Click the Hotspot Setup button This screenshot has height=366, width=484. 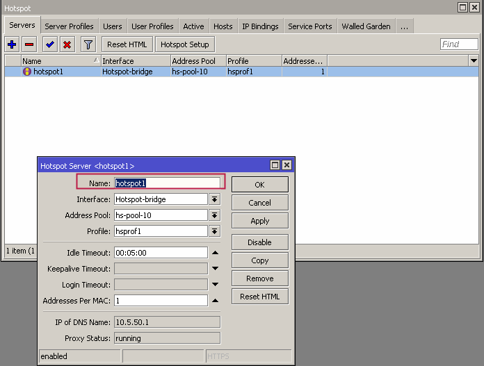pyautogui.click(x=184, y=44)
